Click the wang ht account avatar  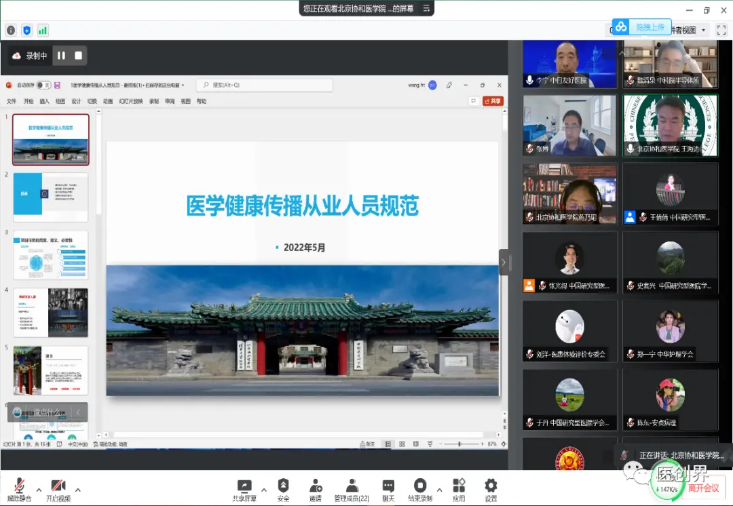coord(432,85)
